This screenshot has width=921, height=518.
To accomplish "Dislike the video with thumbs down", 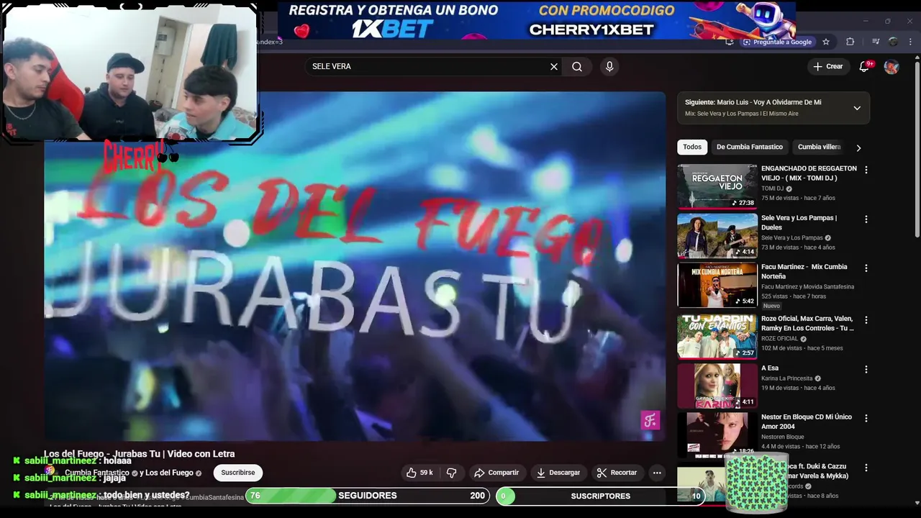I will pyautogui.click(x=452, y=473).
